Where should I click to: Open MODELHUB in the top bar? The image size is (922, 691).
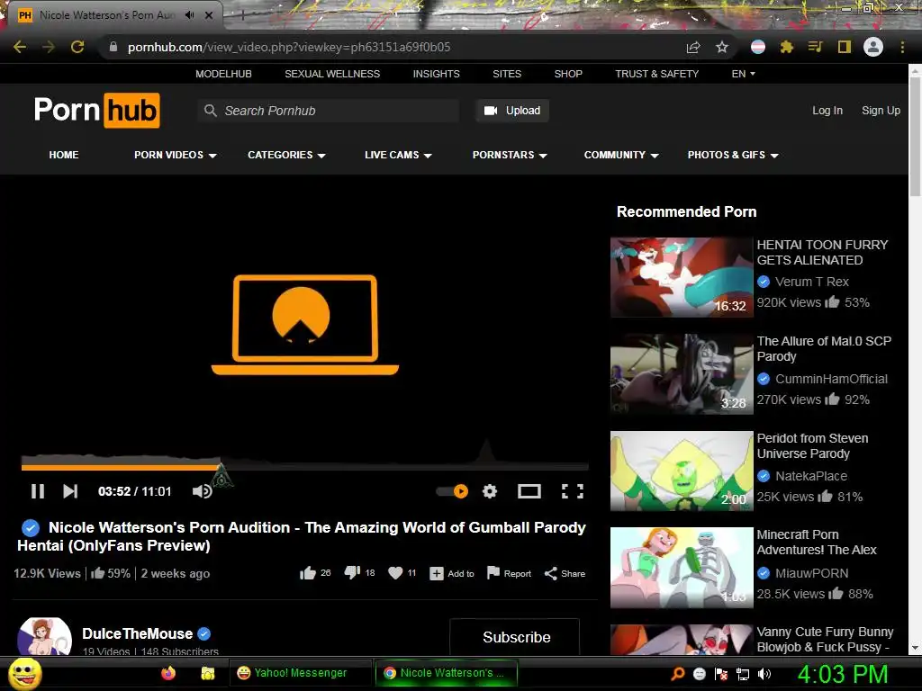tap(223, 74)
